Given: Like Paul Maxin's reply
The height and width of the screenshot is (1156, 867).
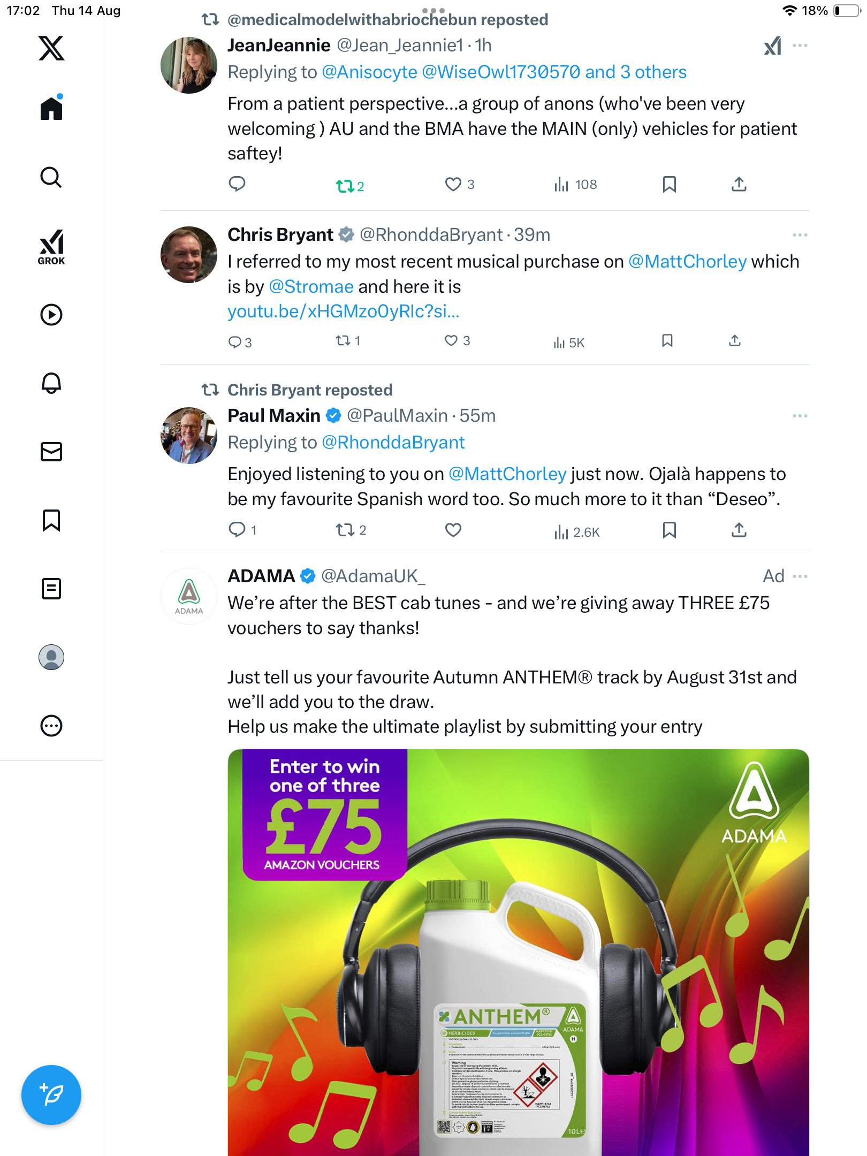Looking at the screenshot, I should (x=453, y=530).
